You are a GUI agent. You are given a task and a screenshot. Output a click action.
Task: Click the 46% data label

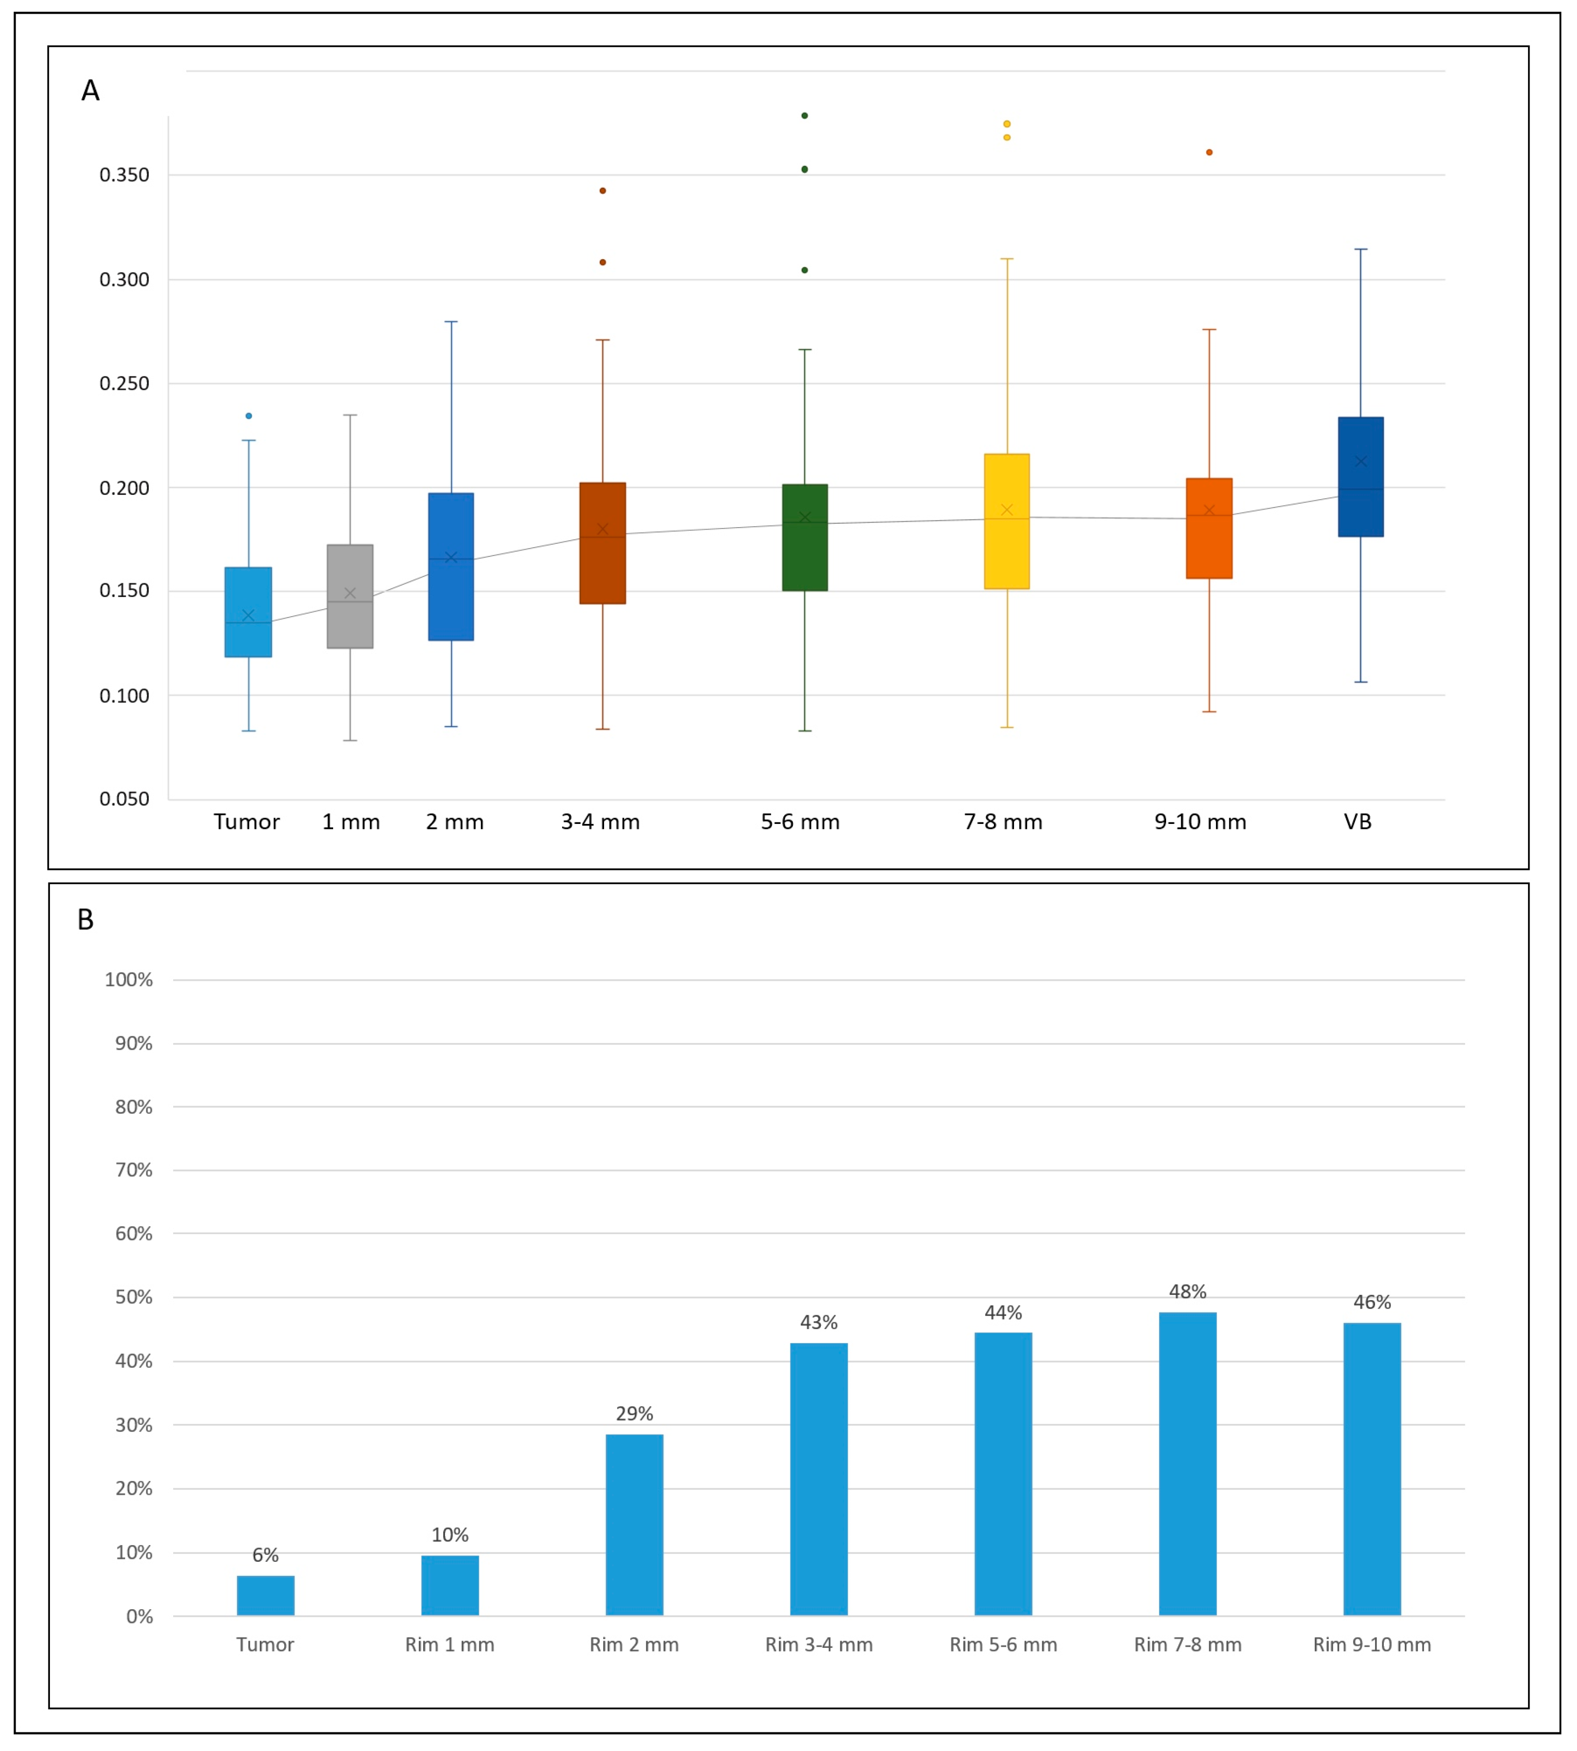point(1373,1303)
